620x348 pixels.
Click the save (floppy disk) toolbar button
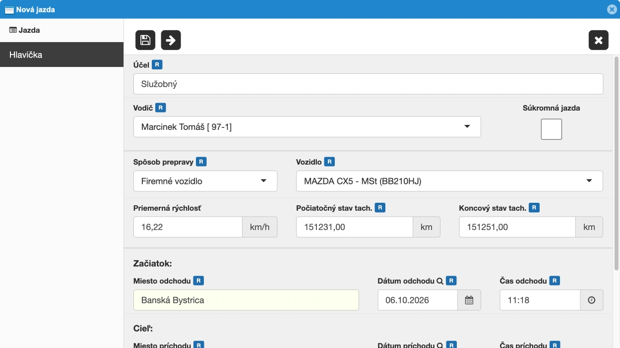click(x=145, y=40)
